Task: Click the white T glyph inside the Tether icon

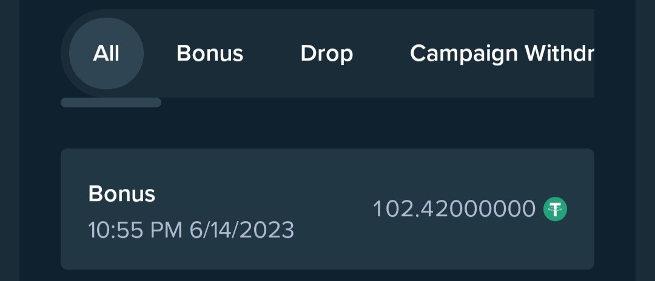Action: 555,210
